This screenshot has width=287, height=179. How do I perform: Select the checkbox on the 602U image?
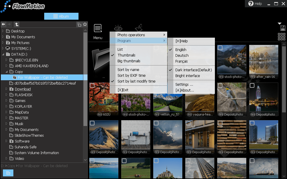92,85
